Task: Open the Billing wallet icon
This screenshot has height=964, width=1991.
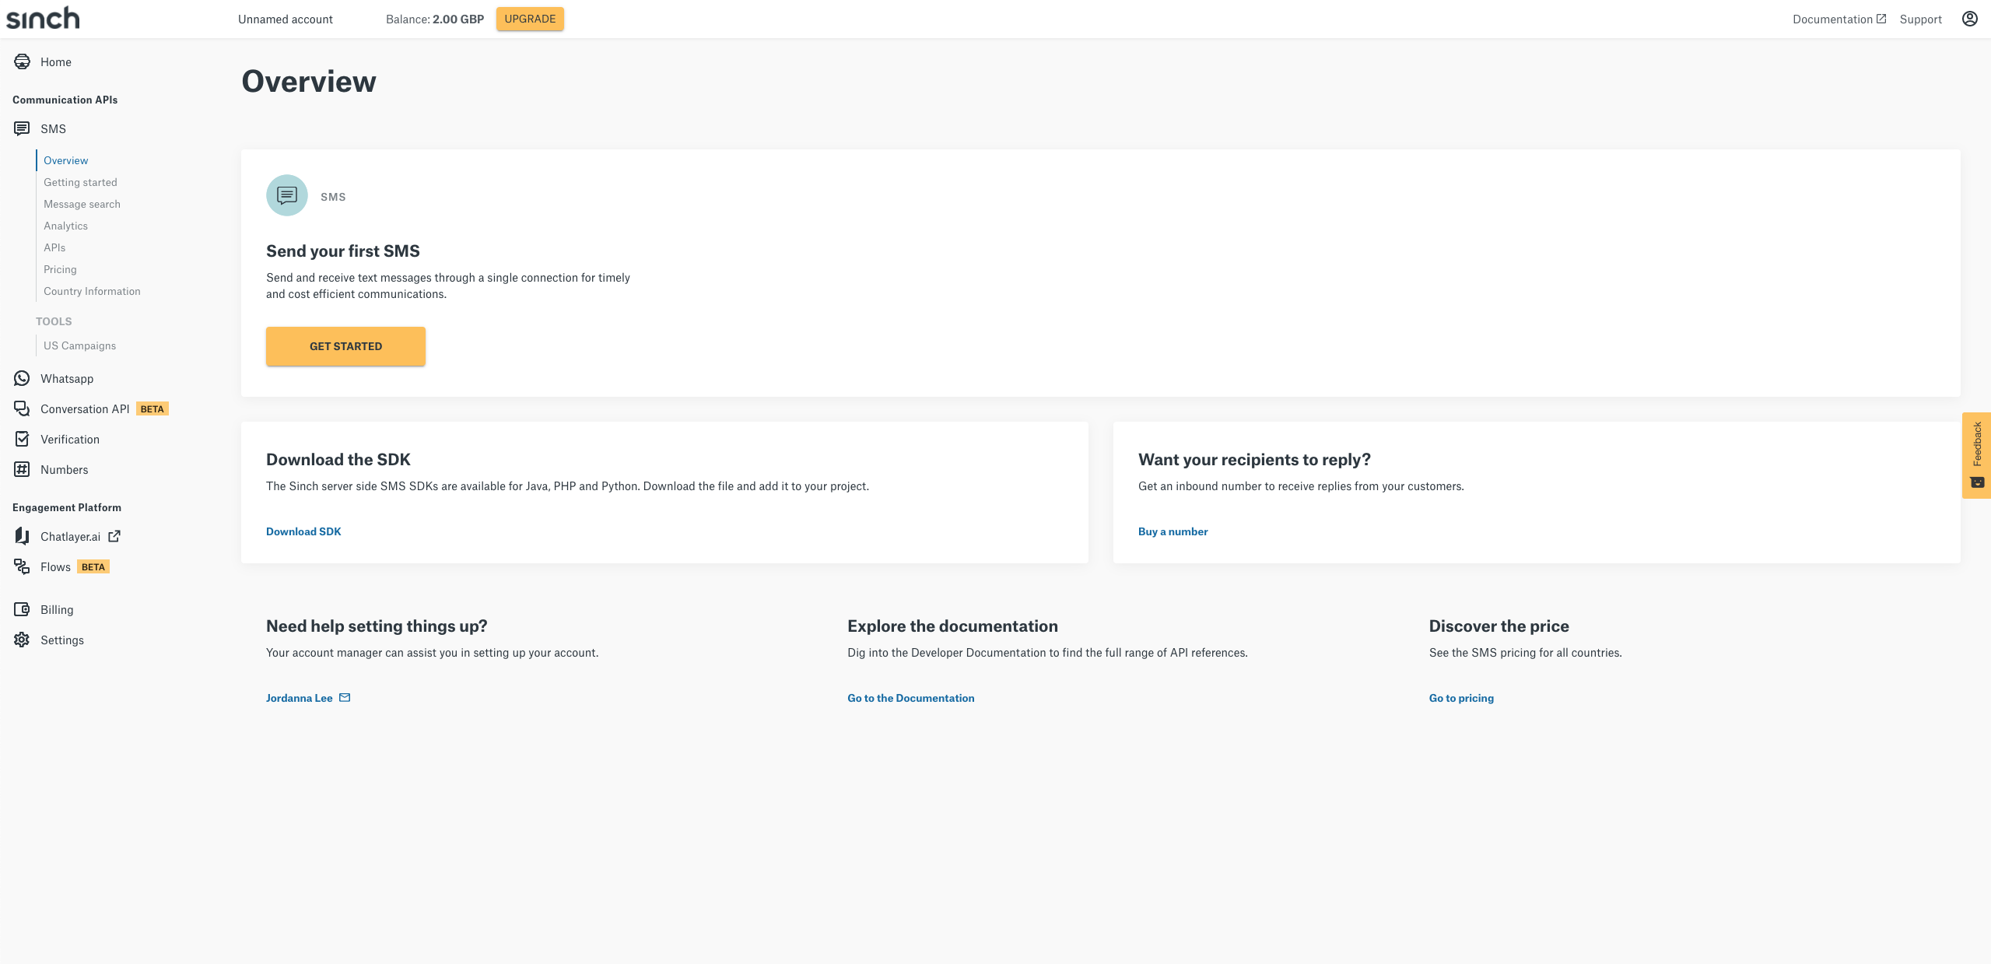Action: 22,609
